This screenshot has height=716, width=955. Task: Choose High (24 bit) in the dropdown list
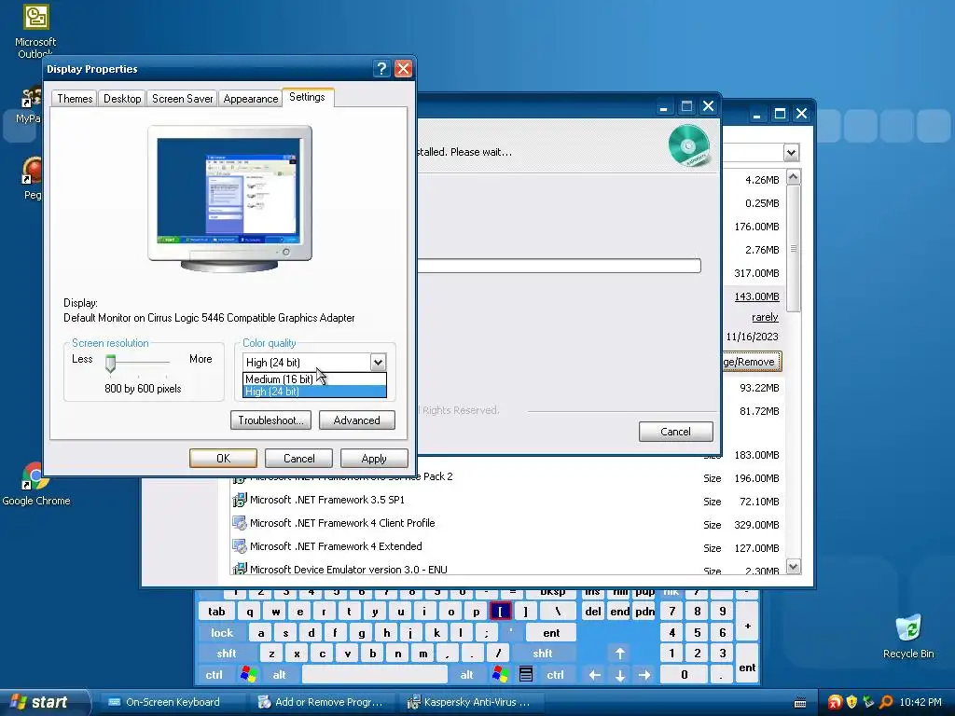314,392
